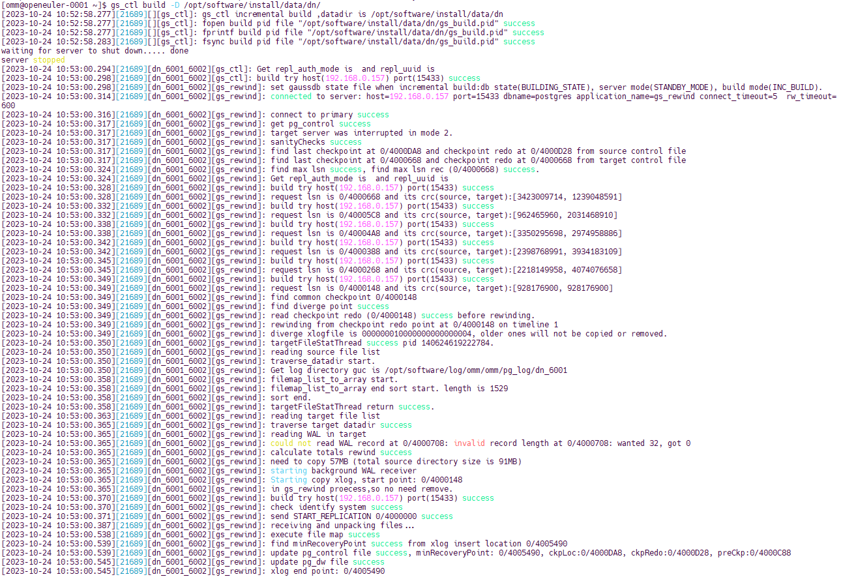Click the 'request lsn is 0/4000148' line

[307, 288]
